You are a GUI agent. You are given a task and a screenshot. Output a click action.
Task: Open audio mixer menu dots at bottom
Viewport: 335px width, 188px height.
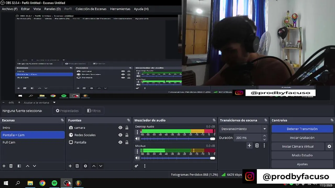click(145, 166)
